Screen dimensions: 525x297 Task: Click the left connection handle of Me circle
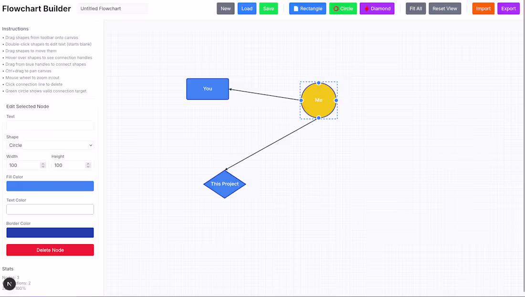pos(301,100)
